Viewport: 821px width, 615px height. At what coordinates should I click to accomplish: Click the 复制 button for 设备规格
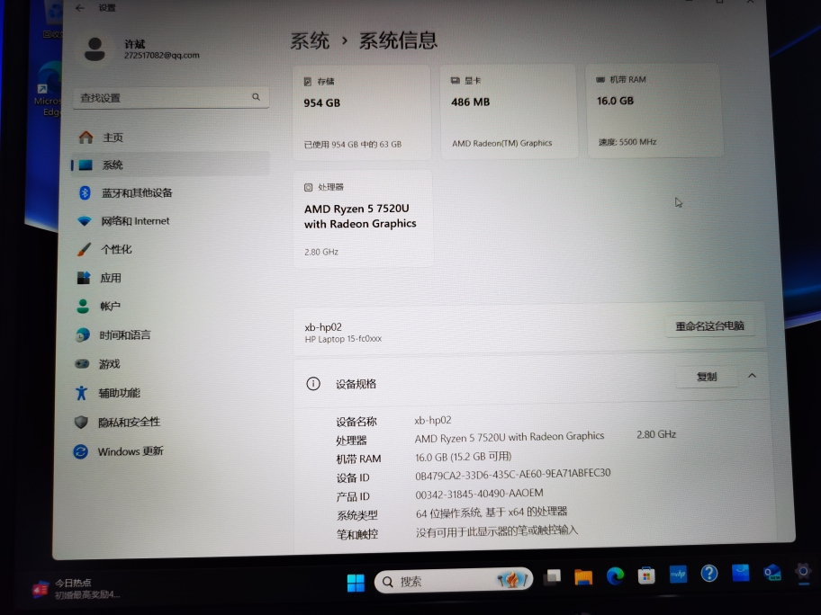click(x=707, y=377)
